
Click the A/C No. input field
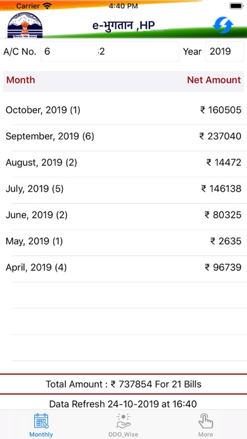pyautogui.click(x=110, y=52)
